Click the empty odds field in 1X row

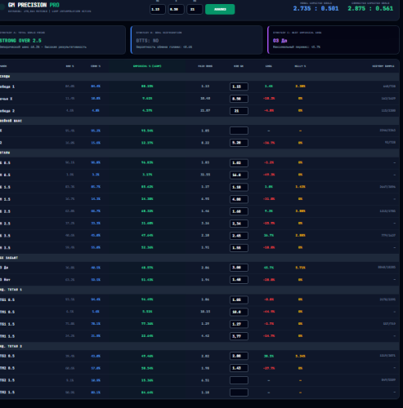coord(239,131)
